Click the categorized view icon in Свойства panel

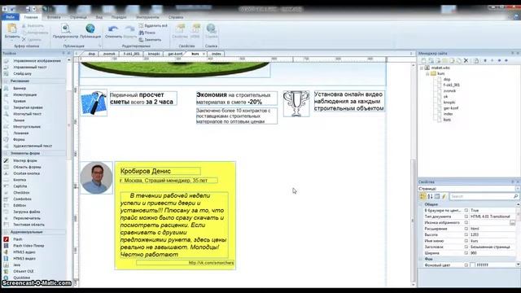422,196
